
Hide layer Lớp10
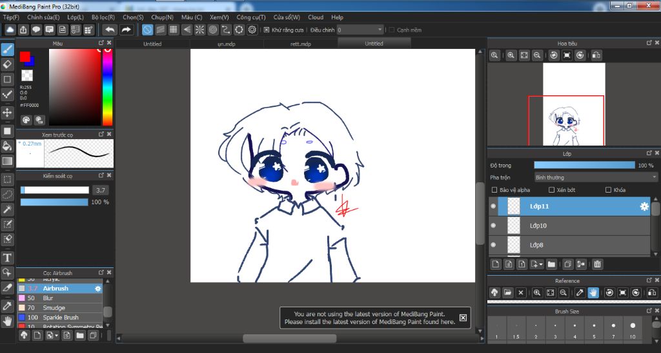pyautogui.click(x=493, y=225)
